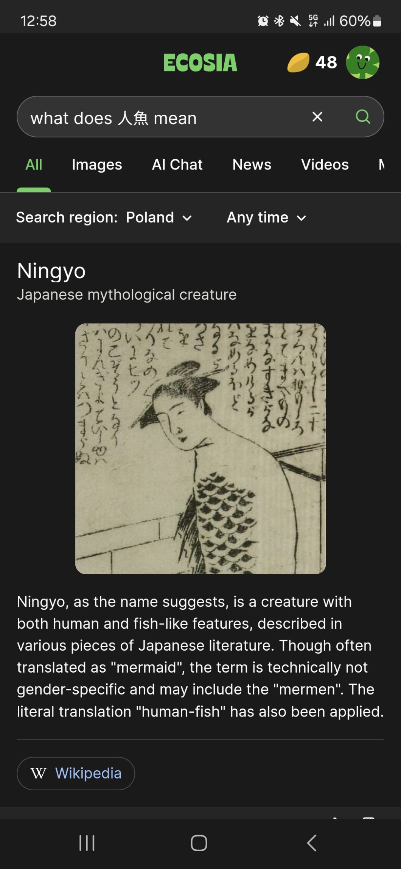This screenshot has height=869, width=401.
Task: Clear the search query with X
Action: click(x=317, y=117)
